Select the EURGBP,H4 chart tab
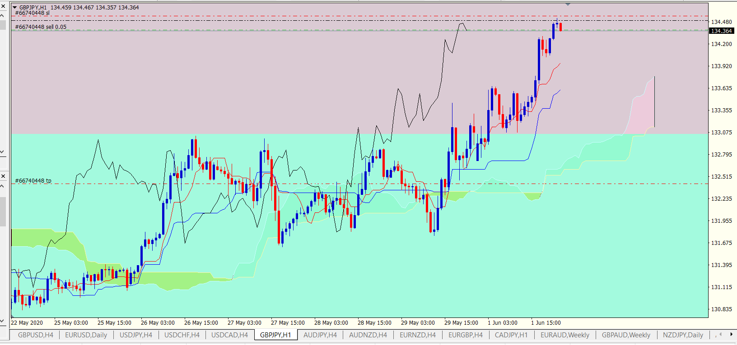The image size is (737, 345). point(465,335)
